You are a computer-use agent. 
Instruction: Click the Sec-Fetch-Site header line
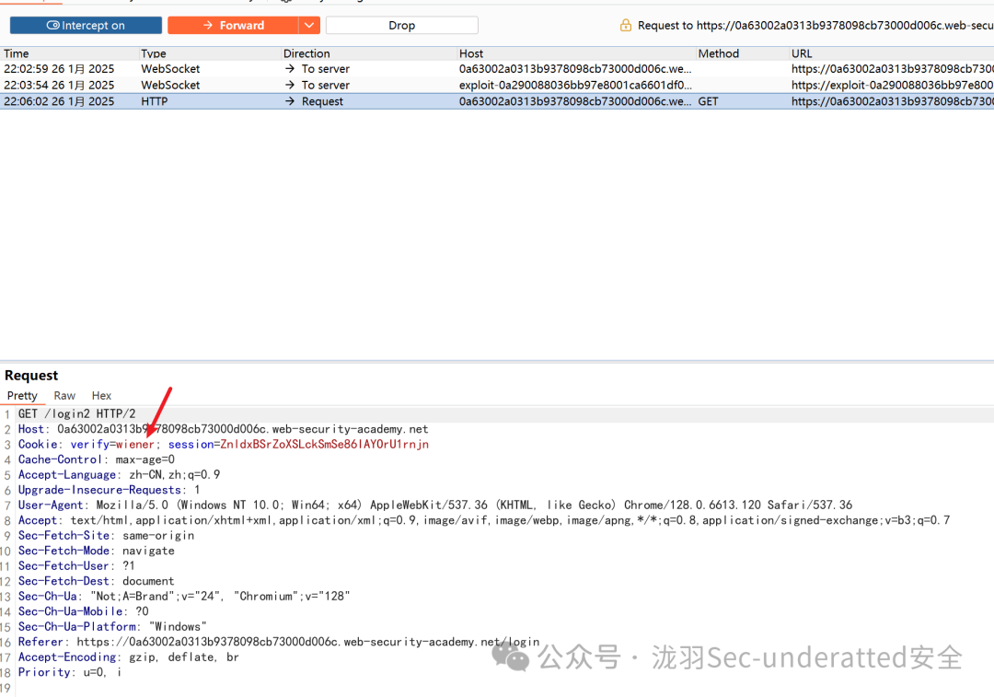click(x=107, y=536)
